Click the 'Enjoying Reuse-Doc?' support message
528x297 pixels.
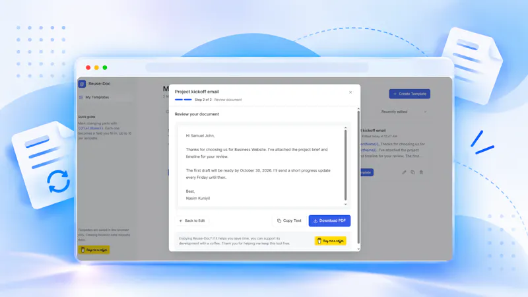tap(234, 241)
